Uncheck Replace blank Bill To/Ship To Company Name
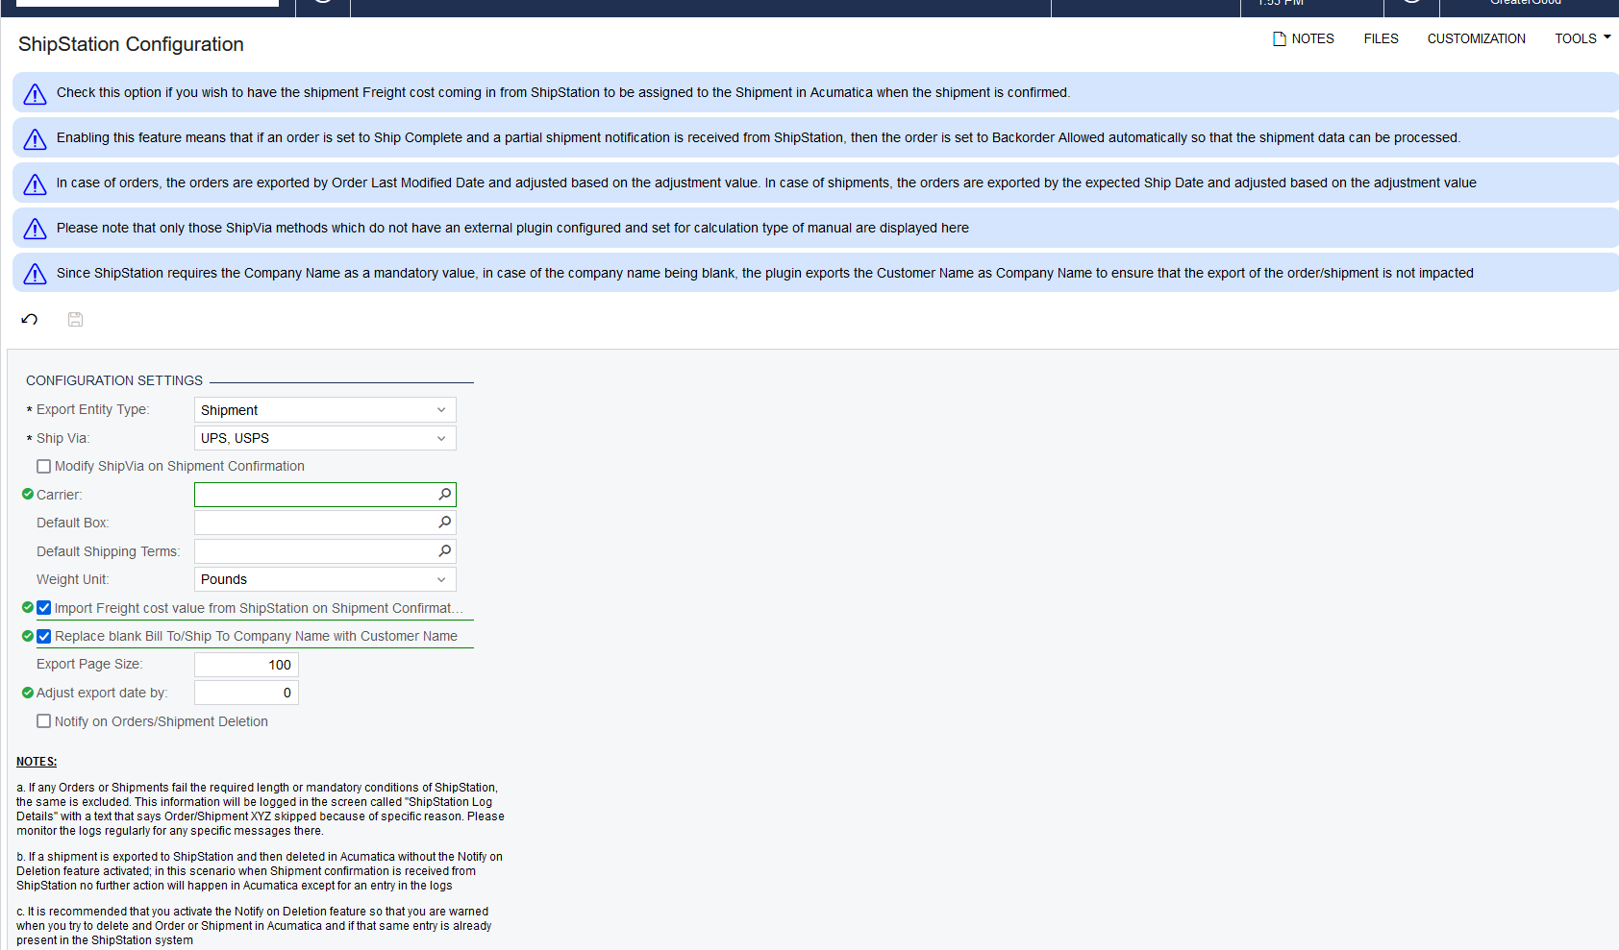This screenshot has height=950, width=1619. (43, 636)
